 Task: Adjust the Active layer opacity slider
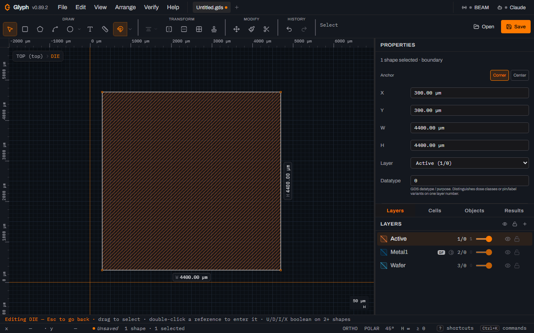484,239
